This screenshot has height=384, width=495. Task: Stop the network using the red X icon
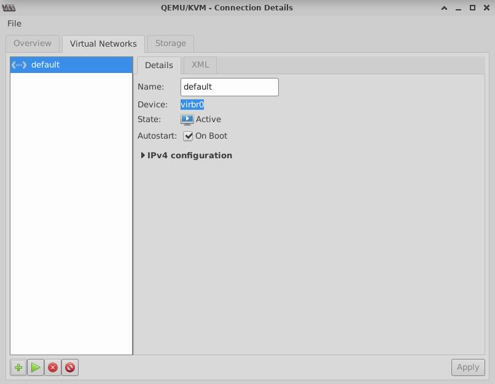tap(53, 367)
